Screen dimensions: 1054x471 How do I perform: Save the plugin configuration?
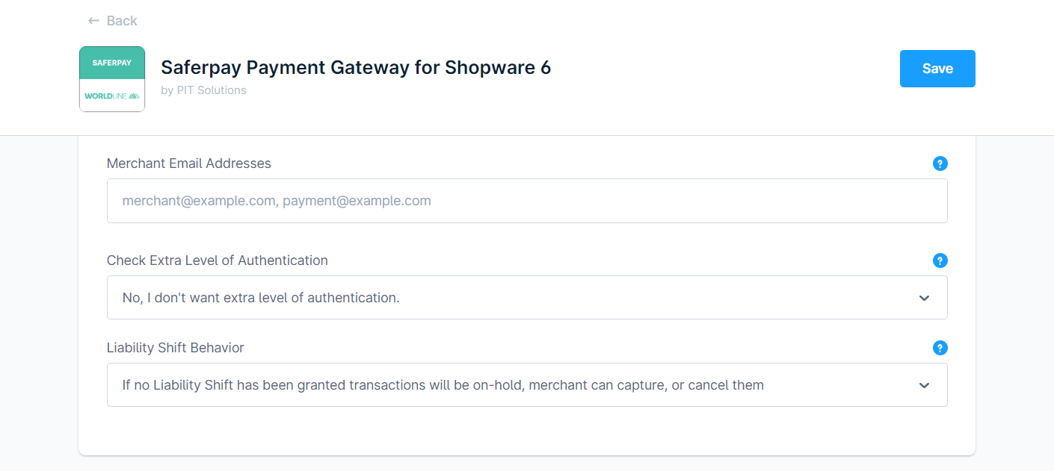tap(937, 69)
